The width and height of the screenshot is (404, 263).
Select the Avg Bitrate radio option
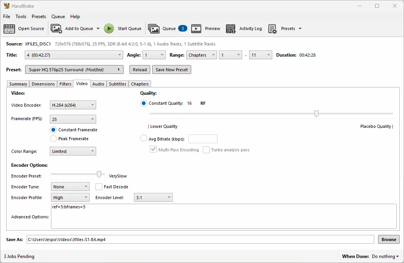point(144,138)
